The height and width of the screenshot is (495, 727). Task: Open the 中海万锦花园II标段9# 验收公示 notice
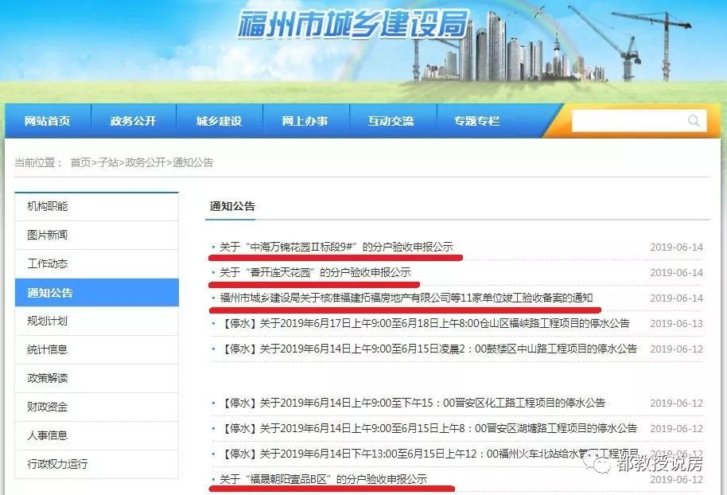pos(334,247)
